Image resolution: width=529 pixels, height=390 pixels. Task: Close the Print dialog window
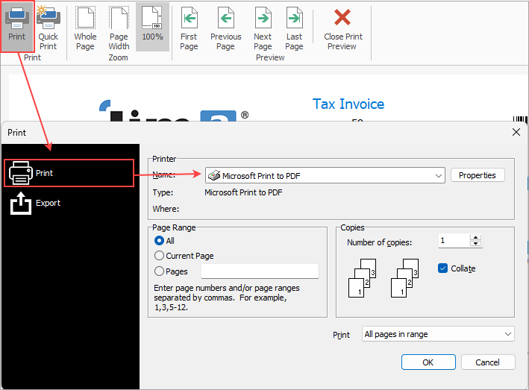click(x=516, y=132)
